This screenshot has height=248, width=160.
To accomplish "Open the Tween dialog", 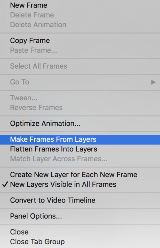I will pos(23,98).
